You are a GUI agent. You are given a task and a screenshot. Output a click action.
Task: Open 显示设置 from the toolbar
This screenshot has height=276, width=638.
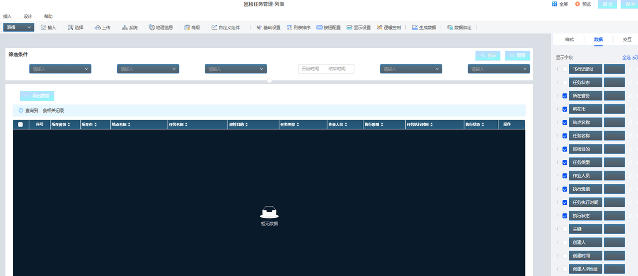359,27
